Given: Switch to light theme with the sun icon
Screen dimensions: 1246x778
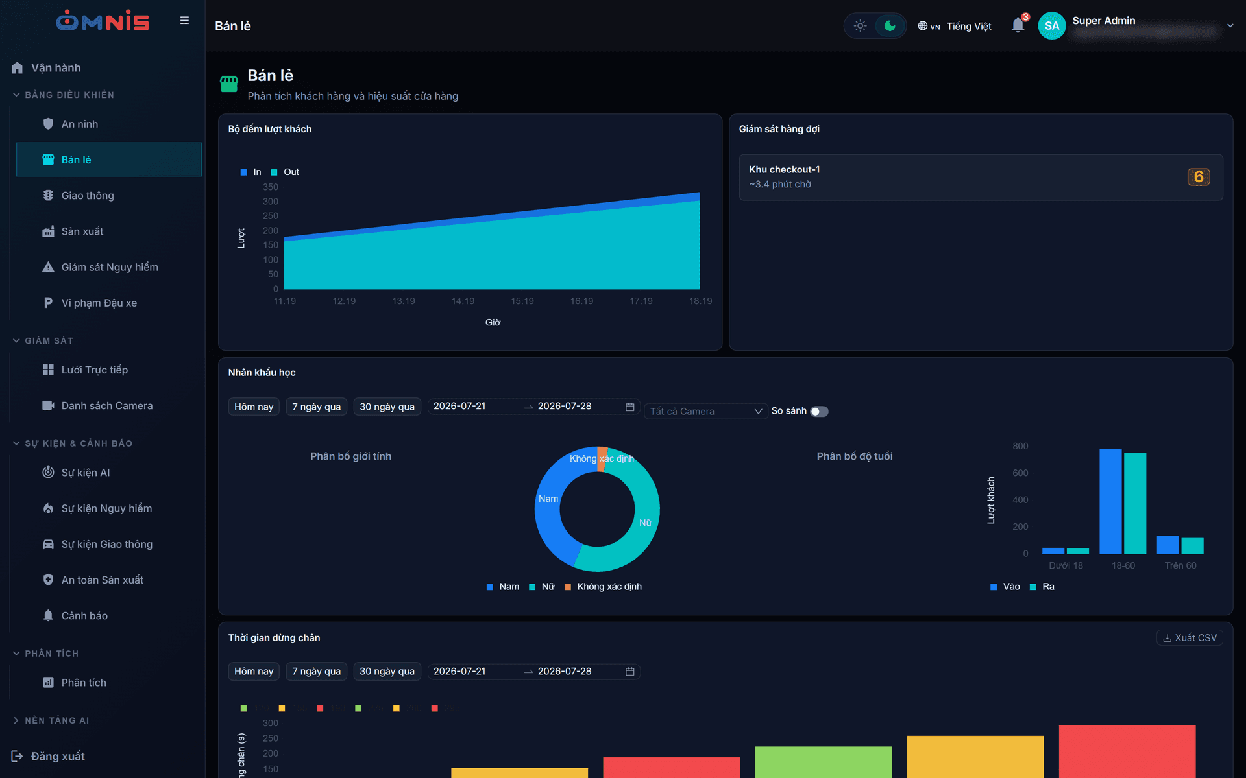Looking at the screenshot, I should pos(860,26).
